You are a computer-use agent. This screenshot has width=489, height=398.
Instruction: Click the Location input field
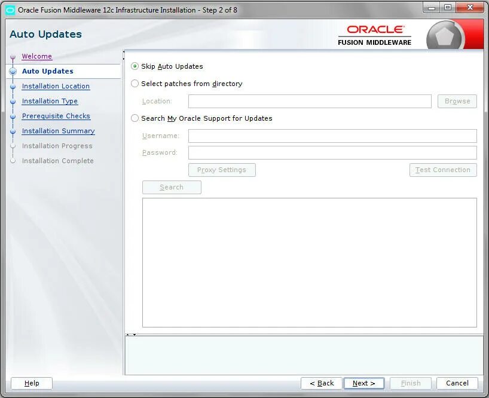(x=310, y=101)
